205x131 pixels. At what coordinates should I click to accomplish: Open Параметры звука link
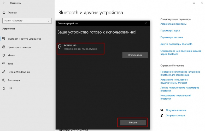(170, 31)
